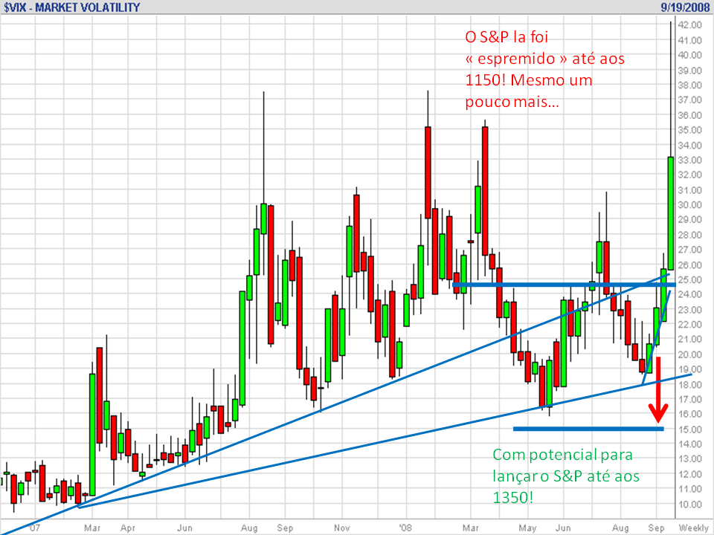Image resolution: width=714 pixels, height=535 pixels.
Task: Click the Nov month label on time axis
Action: (342, 528)
